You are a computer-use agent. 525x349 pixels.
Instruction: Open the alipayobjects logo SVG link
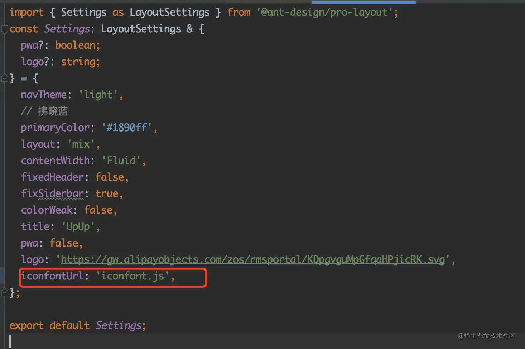(x=253, y=259)
